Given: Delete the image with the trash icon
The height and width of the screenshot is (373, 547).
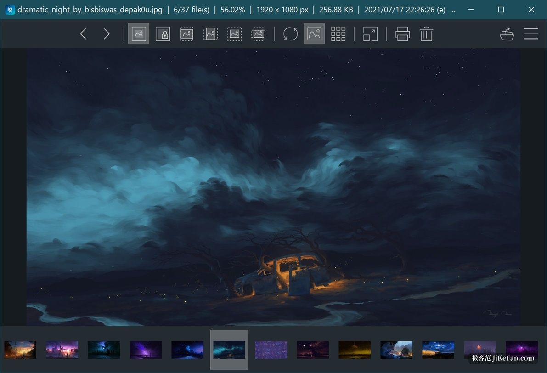Looking at the screenshot, I should (426, 34).
